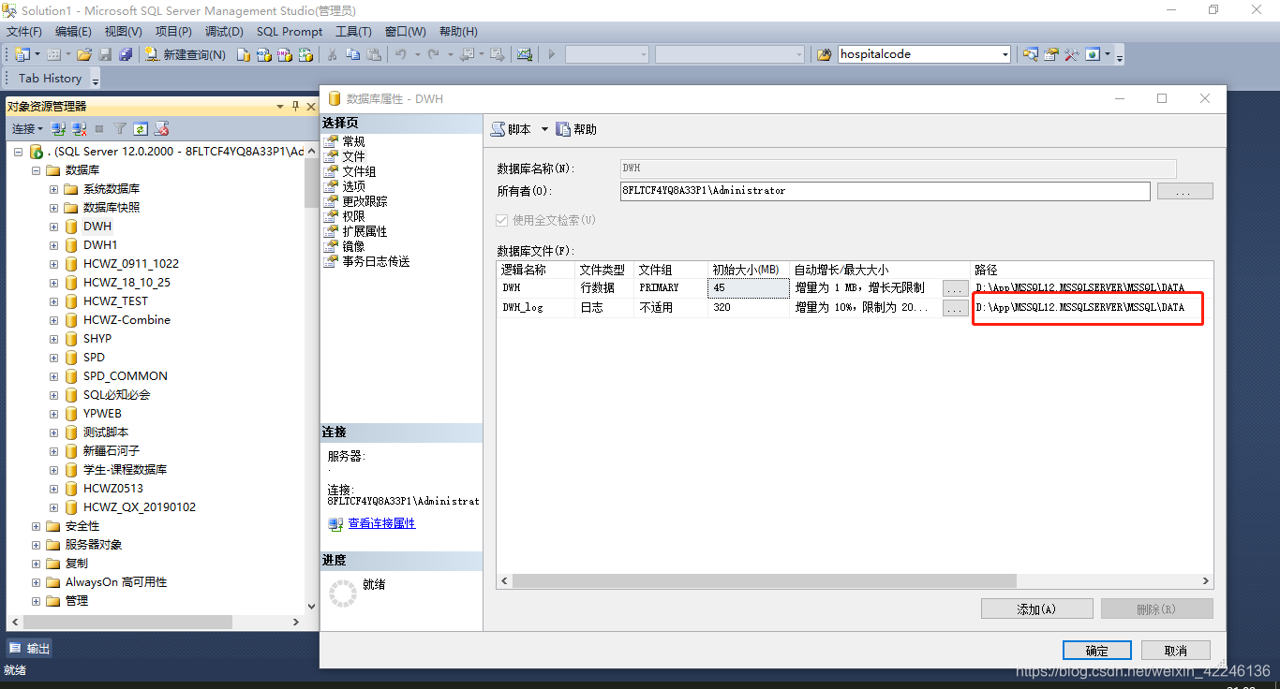Expand the 系统数据库 folder node
Viewport: 1280px width, 689px height.
pos(54,189)
